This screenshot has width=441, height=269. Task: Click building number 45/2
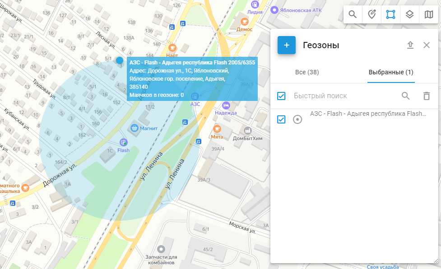(x=208, y=249)
